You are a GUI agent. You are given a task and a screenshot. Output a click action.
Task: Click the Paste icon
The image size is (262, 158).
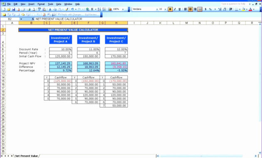coord(60,9)
